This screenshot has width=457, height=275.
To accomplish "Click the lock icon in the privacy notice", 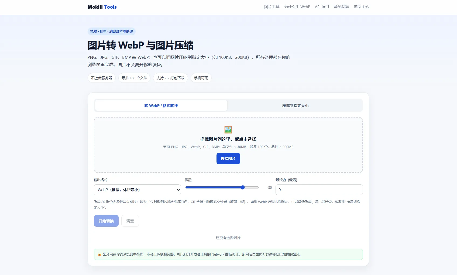I will click(x=99, y=255).
